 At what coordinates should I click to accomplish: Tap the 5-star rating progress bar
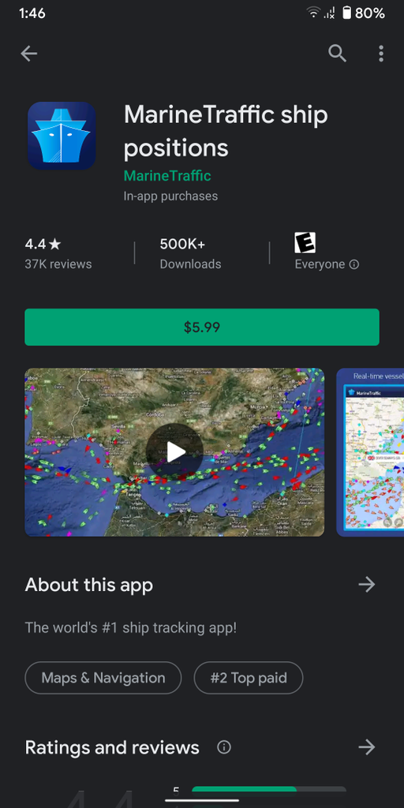[x=269, y=790]
